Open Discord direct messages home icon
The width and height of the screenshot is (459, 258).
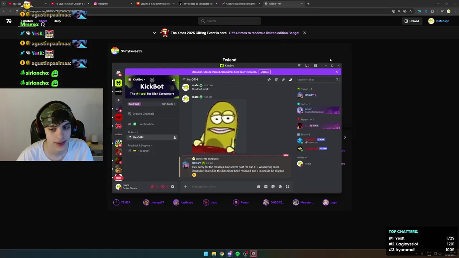[118, 73]
